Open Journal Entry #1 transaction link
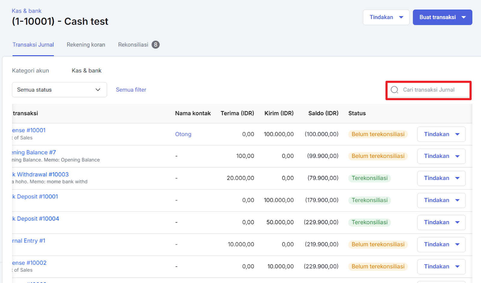 click(x=29, y=241)
